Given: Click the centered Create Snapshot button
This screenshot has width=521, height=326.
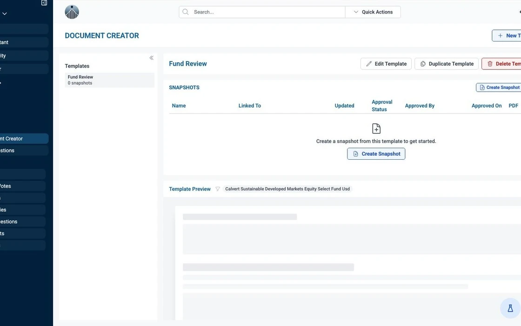Looking at the screenshot, I should [x=376, y=154].
